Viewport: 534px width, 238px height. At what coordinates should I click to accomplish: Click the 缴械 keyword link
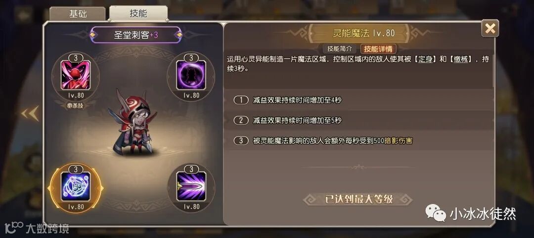(x=461, y=60)
